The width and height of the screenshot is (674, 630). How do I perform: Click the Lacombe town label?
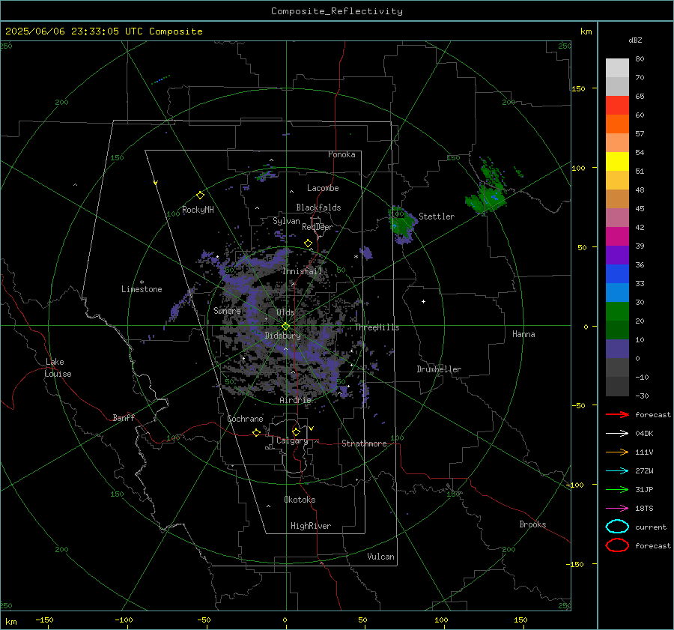(323, 188)
